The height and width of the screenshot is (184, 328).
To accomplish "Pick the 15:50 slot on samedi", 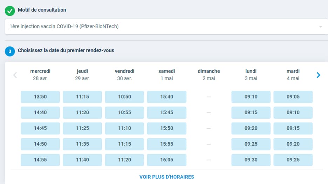I will click(167, 128).
